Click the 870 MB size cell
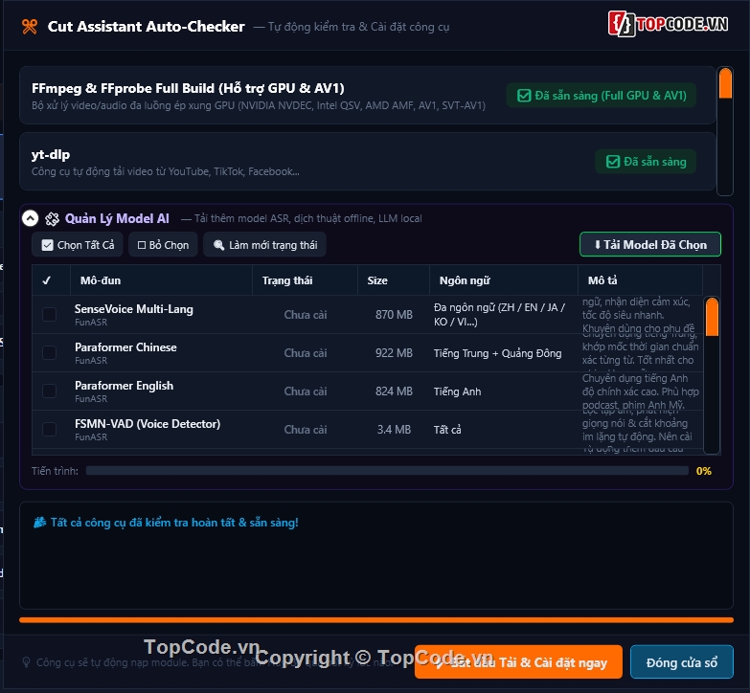Screen dimensions: 750x693 394,315
